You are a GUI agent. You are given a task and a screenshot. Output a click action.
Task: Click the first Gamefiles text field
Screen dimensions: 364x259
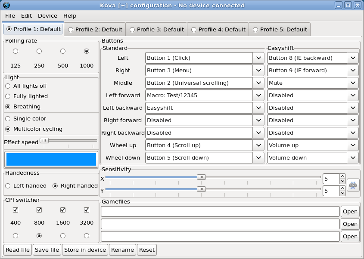point(220,211)
